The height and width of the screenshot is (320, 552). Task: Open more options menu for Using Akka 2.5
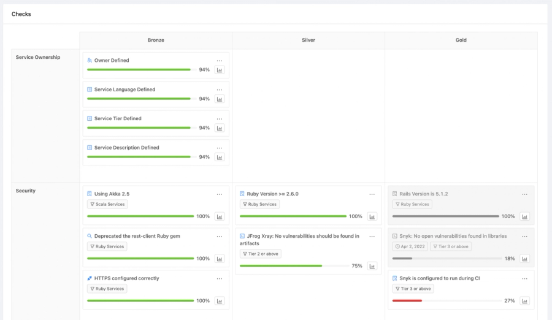(220, 194)
